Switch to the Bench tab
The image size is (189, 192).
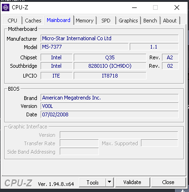click(x=150, y=21)
